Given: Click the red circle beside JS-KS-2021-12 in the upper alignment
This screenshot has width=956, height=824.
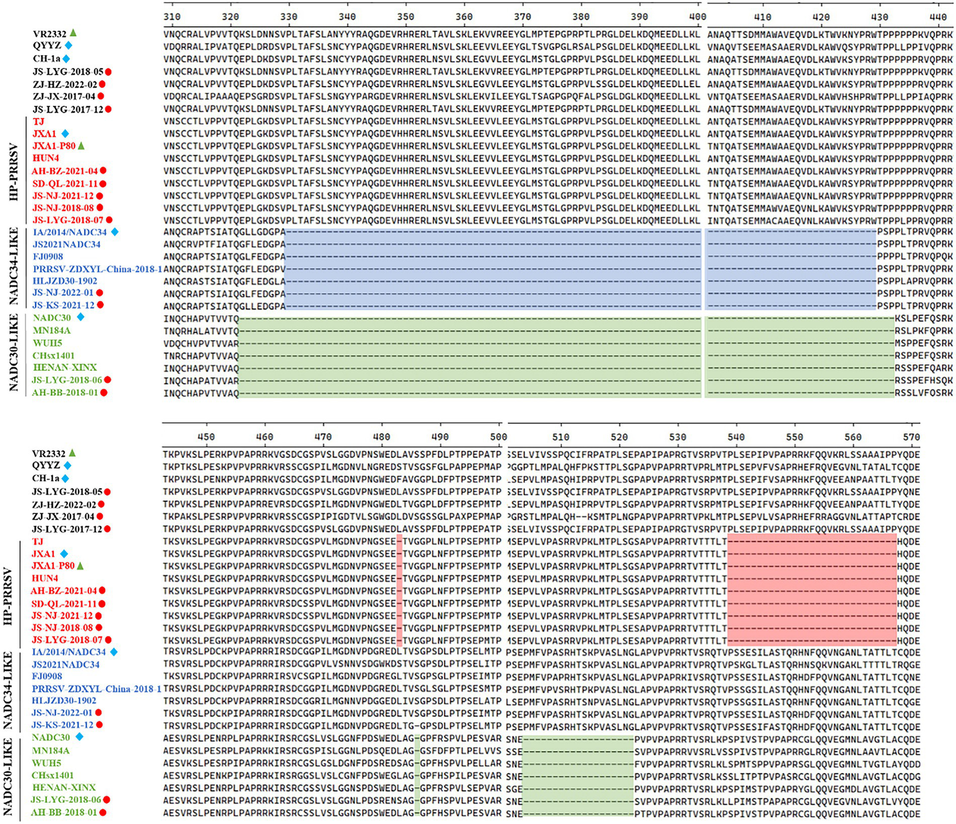Looking at the screenshot, I should [100, 305].
